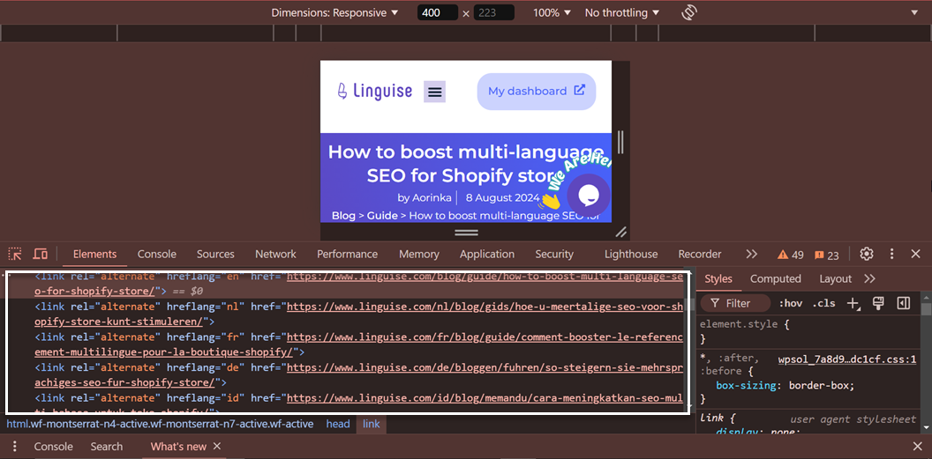Image resolution: width=932 pixels, height=459 pixels.
Task: Click the rotate viewport icon
Action: pos(689,12)
